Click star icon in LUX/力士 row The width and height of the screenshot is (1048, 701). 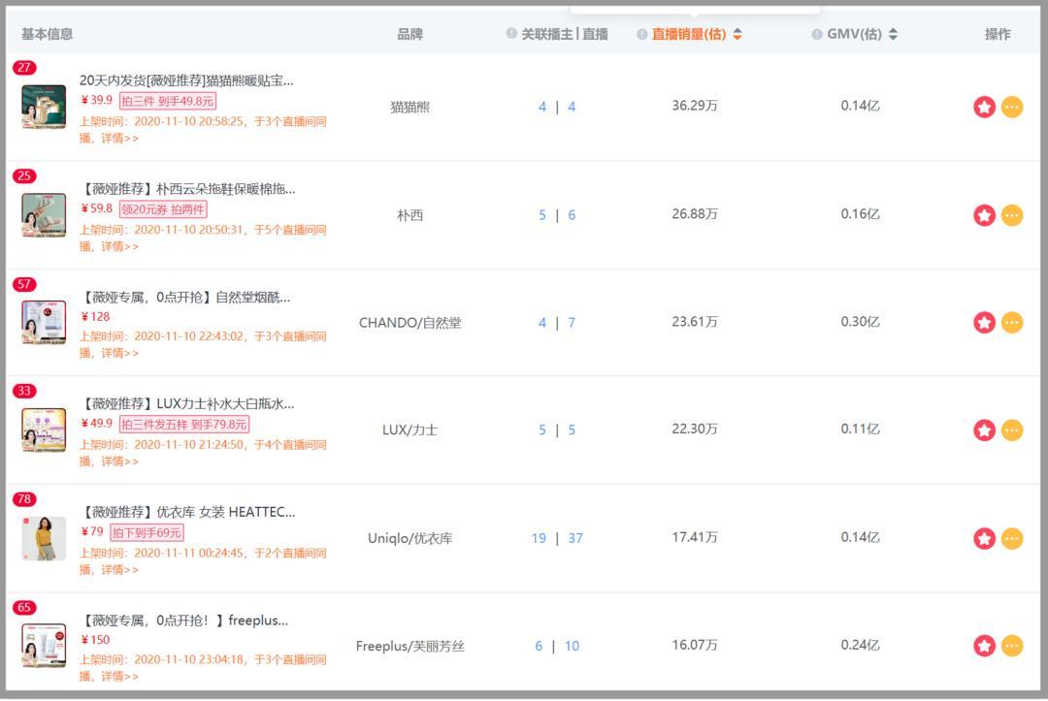984,430
